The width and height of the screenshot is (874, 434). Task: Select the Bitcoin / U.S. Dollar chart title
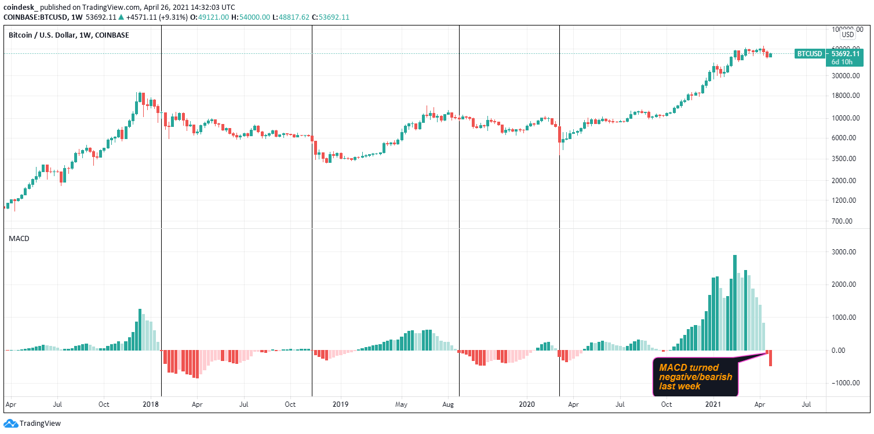[x=68, y=35]
